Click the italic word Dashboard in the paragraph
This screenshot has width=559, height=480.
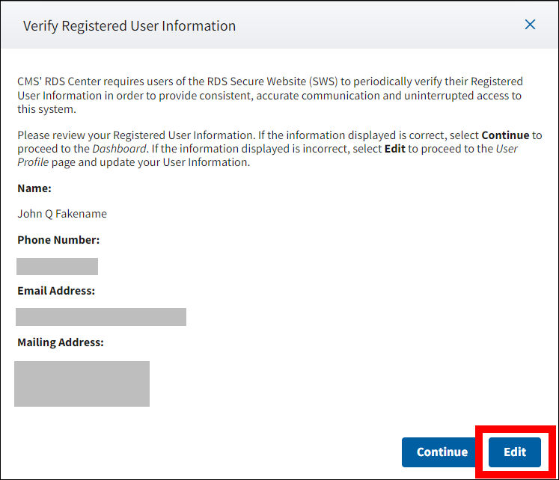pyautogui.click(x=120, y=149)
